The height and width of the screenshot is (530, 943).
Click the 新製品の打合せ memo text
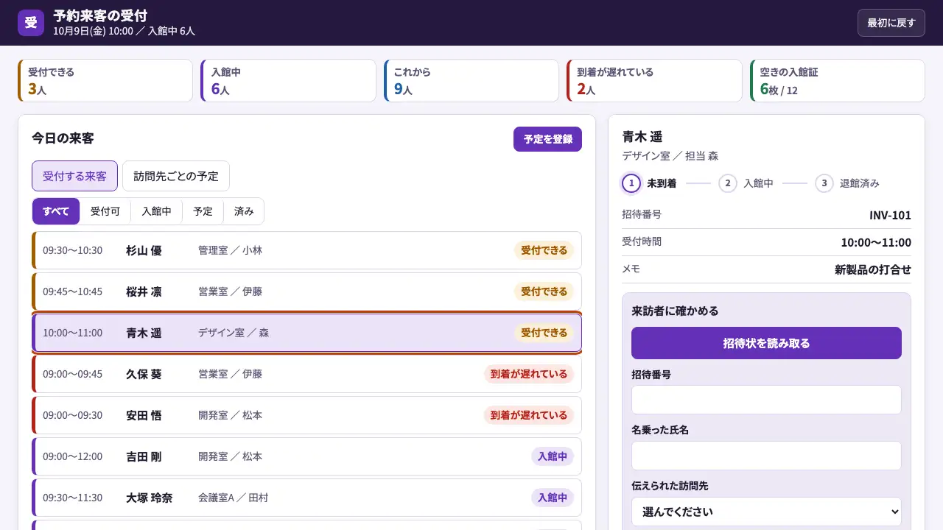tap(873, 269)
